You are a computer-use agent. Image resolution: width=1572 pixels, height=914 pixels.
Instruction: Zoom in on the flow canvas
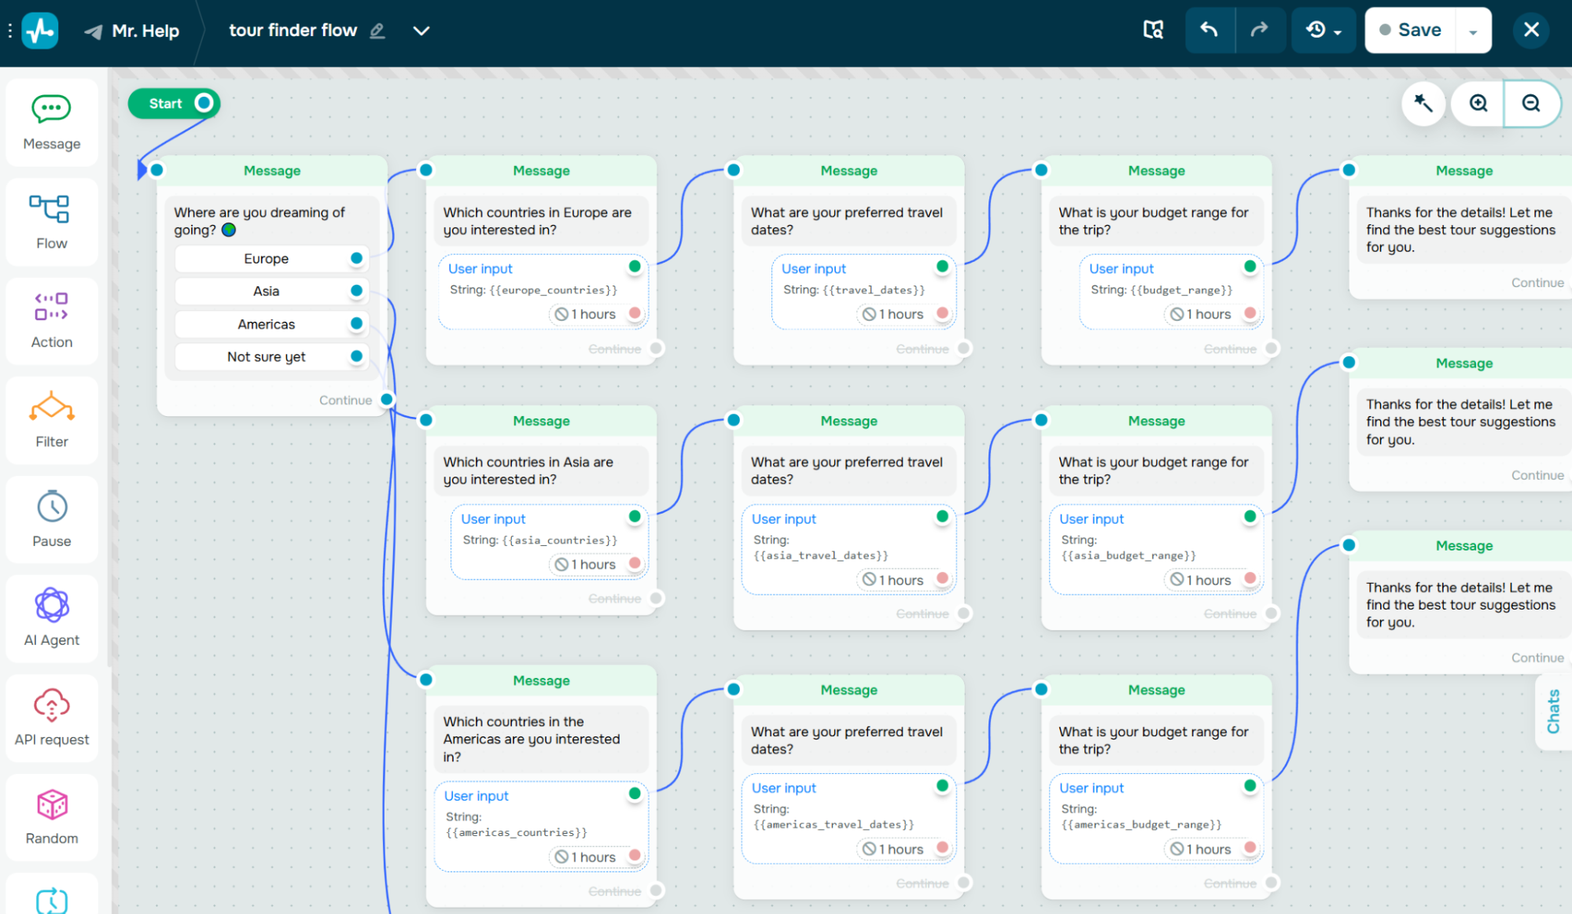coord(1478,103)
